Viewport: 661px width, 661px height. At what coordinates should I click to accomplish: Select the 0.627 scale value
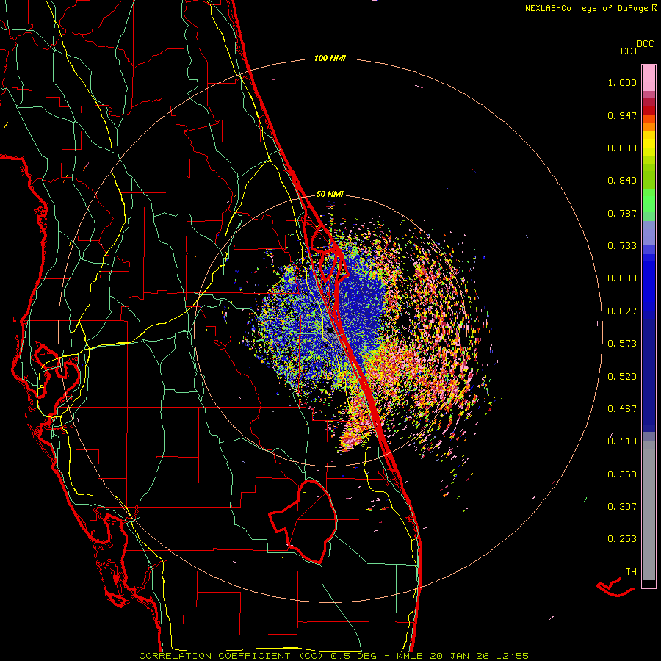622,311
